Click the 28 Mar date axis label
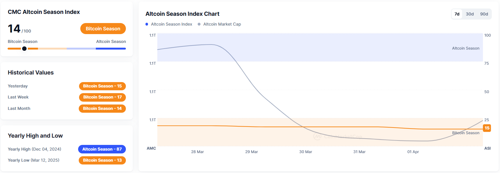The width and height of the screenshot is (500, 173). point(197,152)
